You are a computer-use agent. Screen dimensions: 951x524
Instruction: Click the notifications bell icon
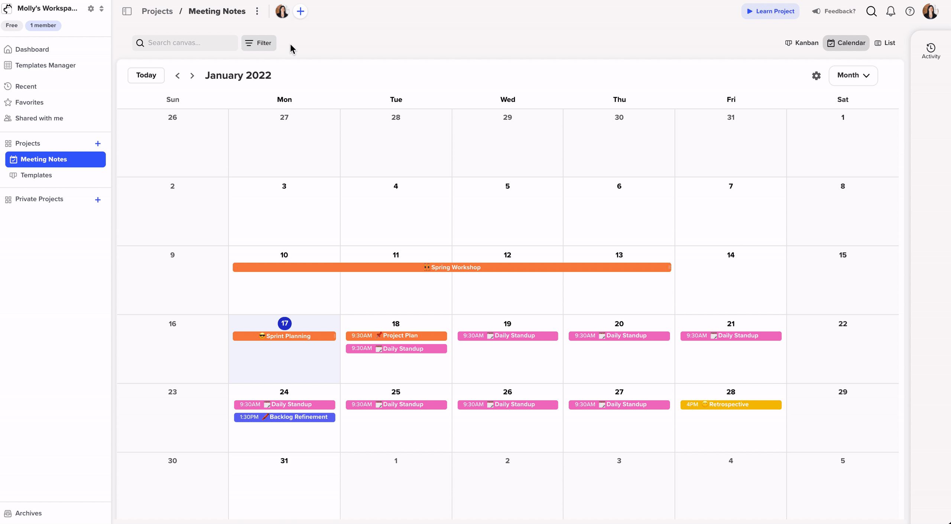coord(890,11)
